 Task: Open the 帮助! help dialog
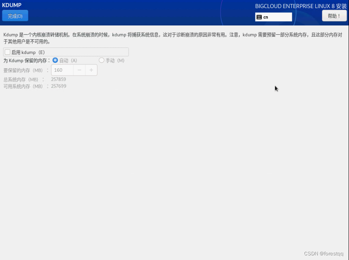click(334, 15)
